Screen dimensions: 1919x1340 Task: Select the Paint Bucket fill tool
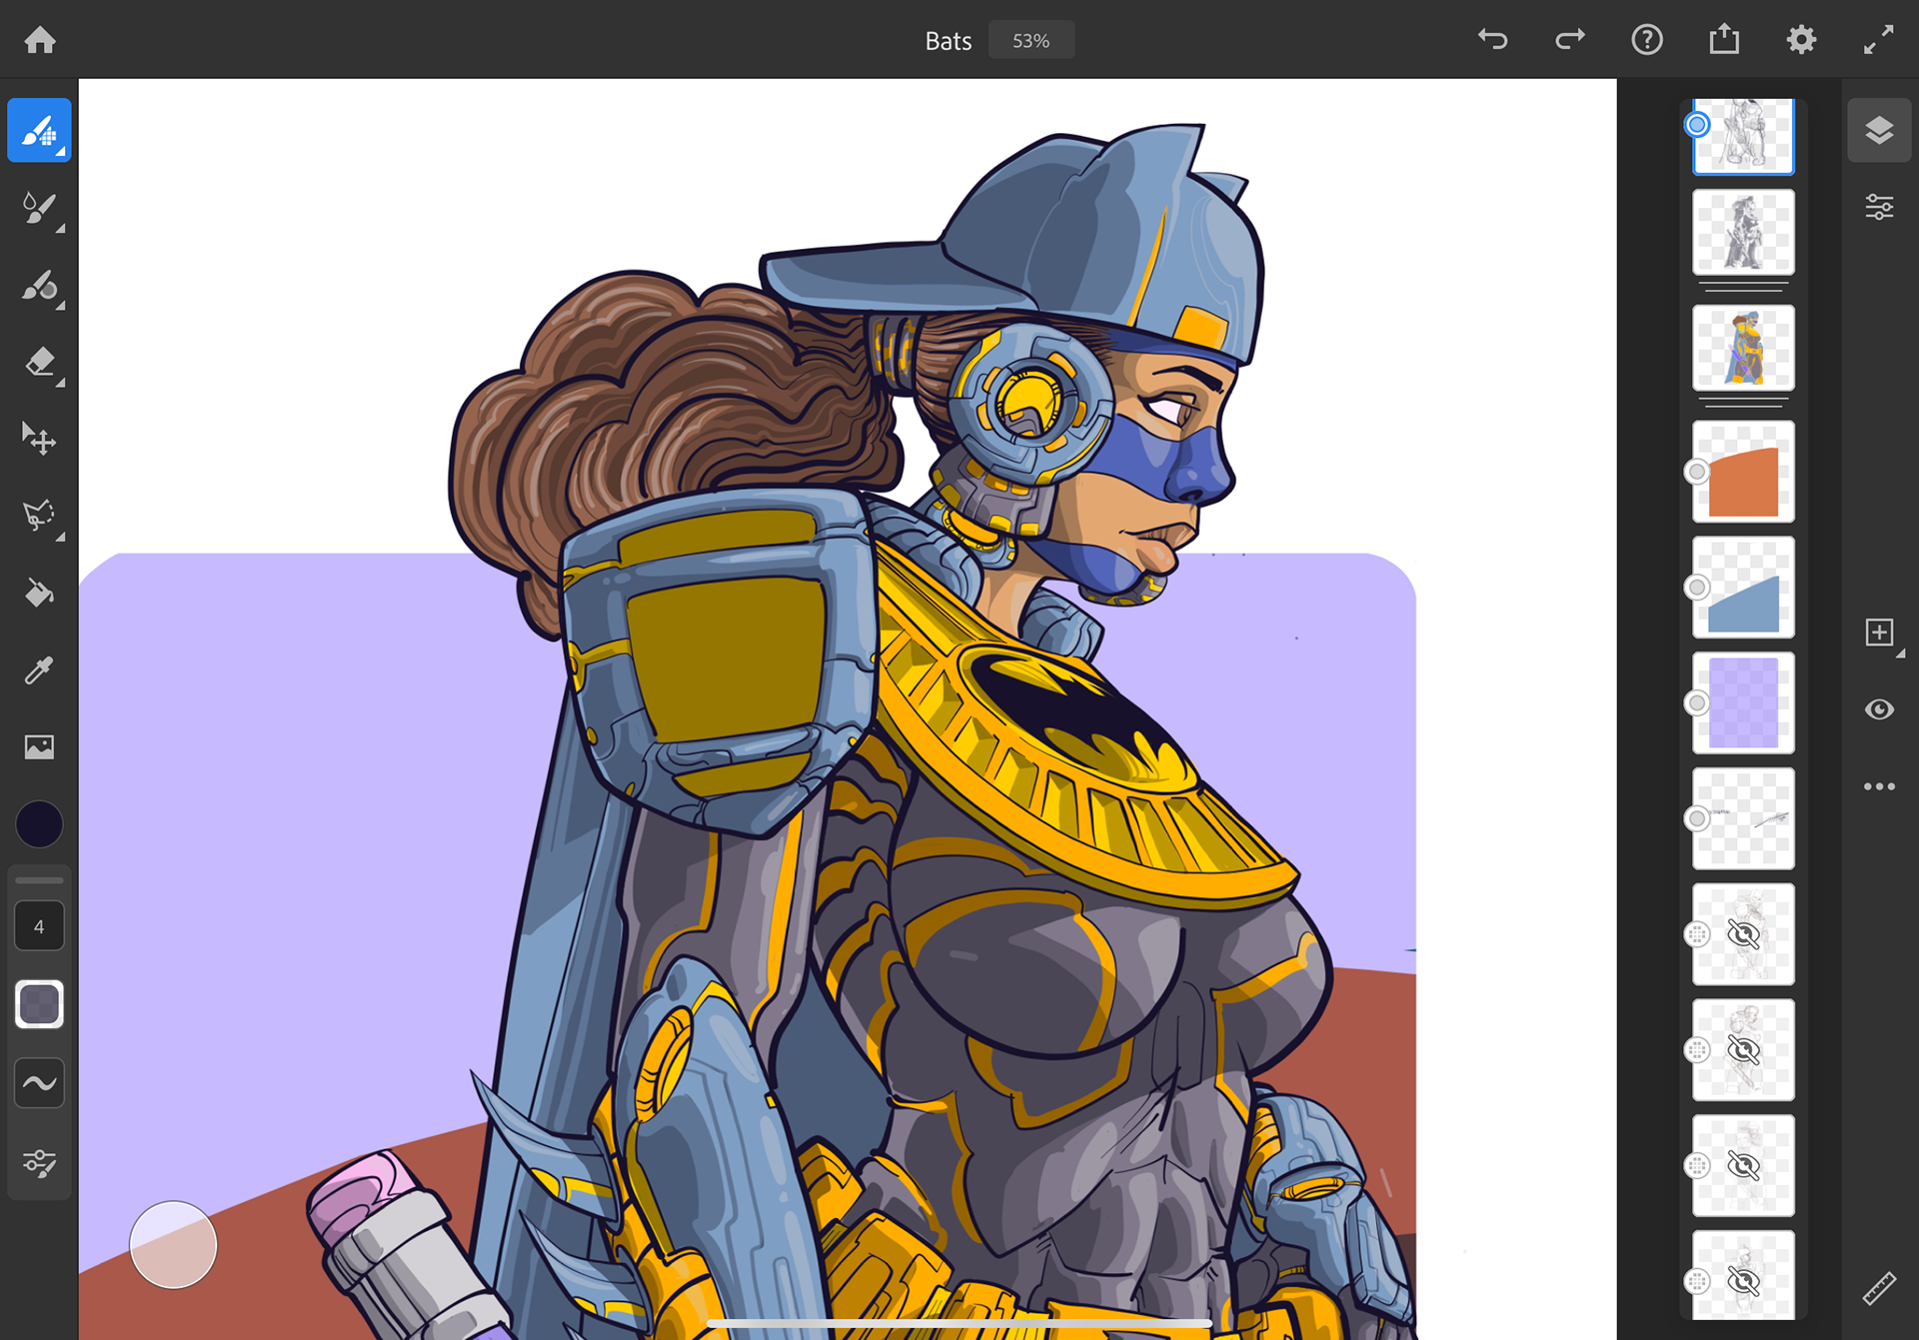tap(39, 593)
